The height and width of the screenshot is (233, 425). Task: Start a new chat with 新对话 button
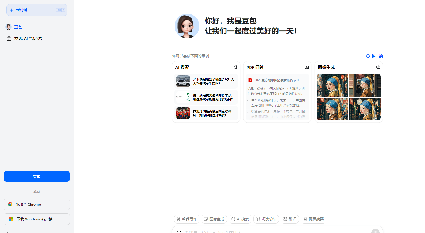coord(37,10)
